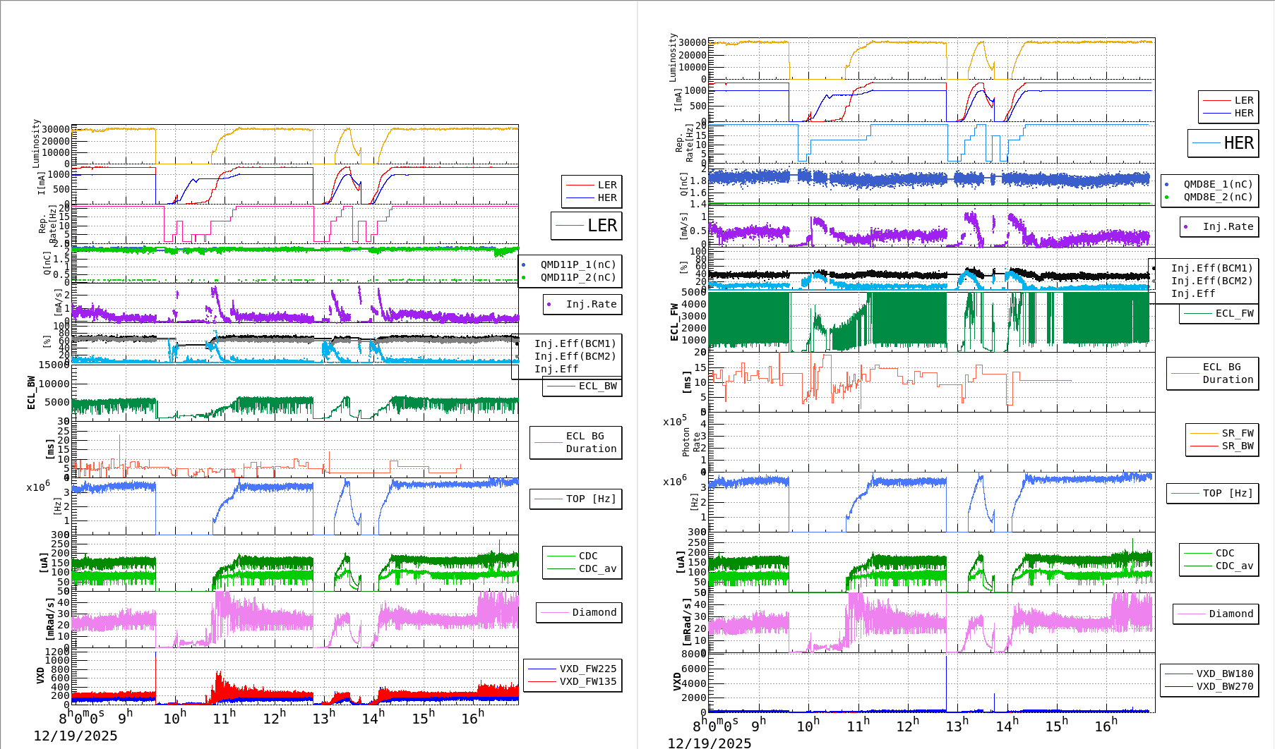Click the ECL_BW legend label
1275x749 pixels.
point(597,386)
